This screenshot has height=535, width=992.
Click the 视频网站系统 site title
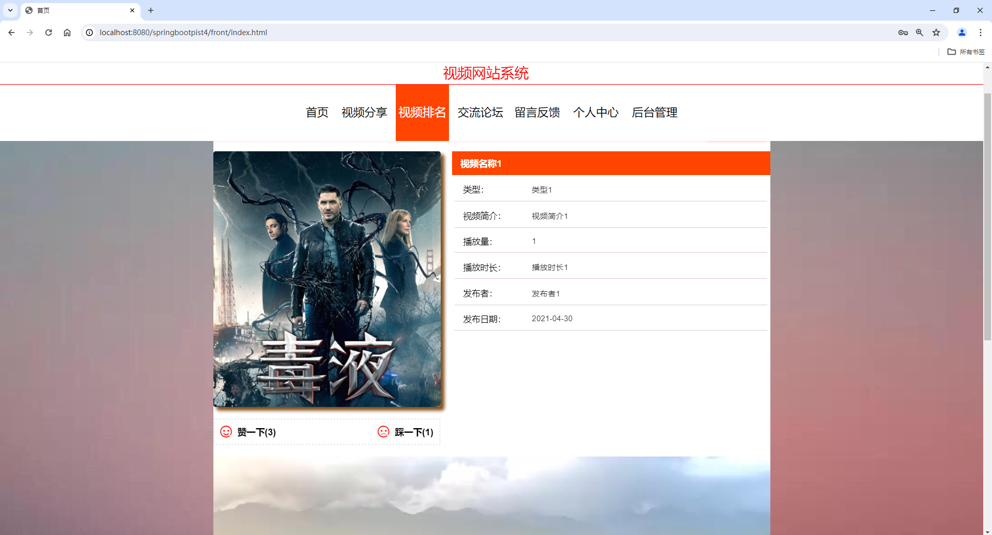[x=486, y=73]
